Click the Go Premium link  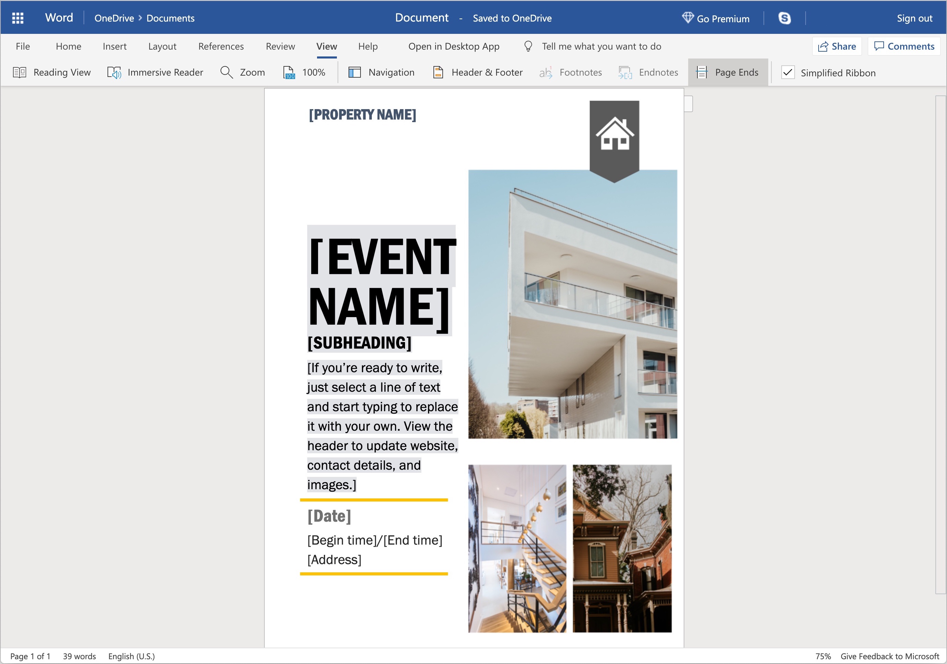(723, 18)
